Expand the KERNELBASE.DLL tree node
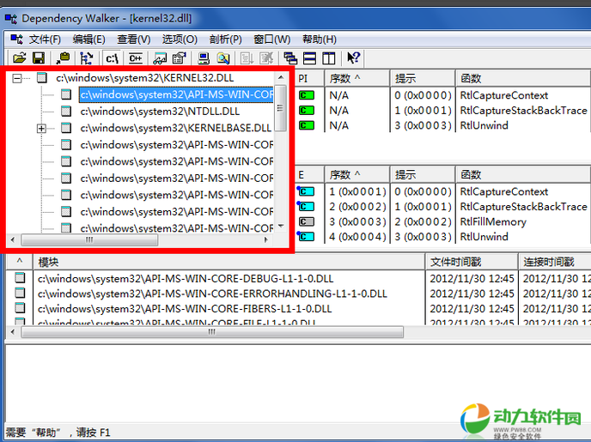 41,128
